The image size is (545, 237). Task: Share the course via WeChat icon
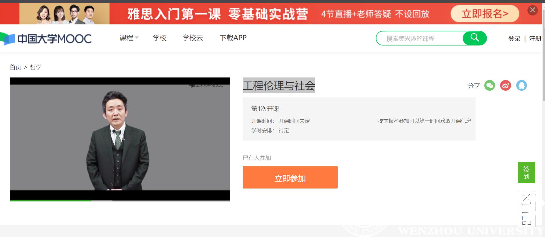pos(489,86)
